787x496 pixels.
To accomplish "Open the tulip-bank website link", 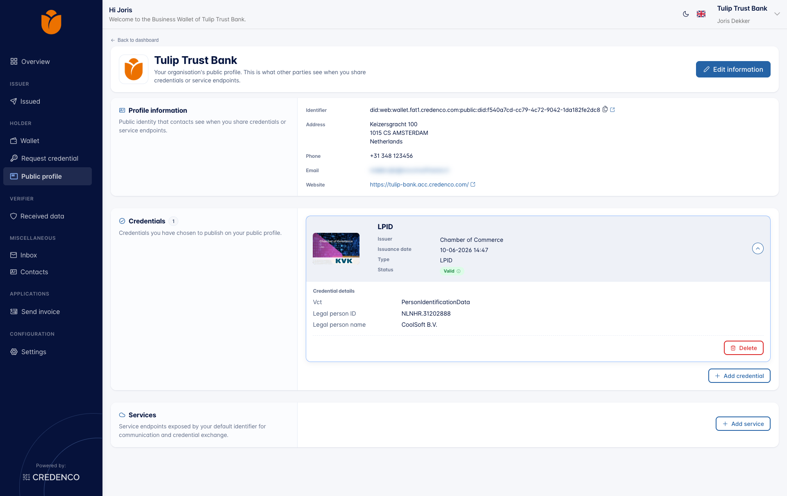I will point(419,184).
